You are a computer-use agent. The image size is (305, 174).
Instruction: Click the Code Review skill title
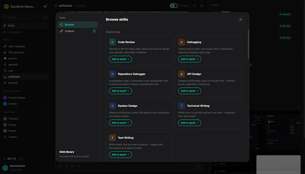(126, 42)
